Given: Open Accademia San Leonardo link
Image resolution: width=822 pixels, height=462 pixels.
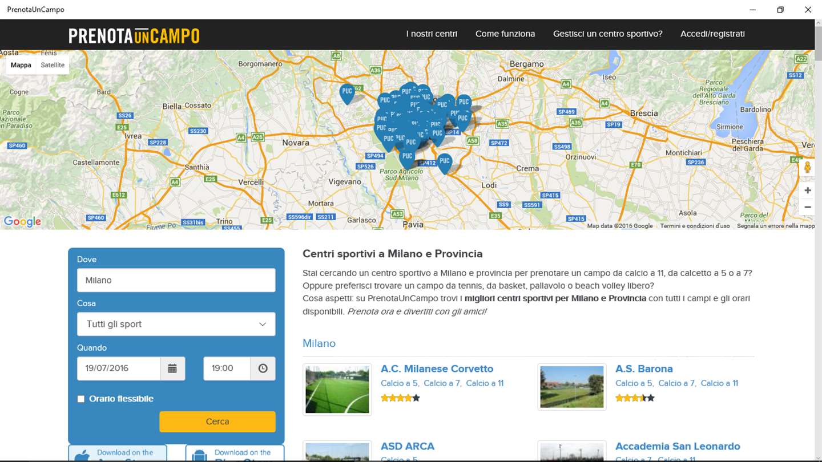Looking at the screenshot, I should 678,446.
